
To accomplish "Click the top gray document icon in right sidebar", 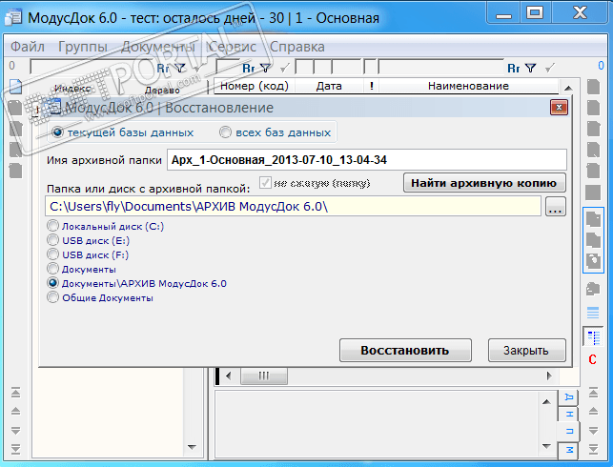I will pyautogui.click(x=593, y=87).
